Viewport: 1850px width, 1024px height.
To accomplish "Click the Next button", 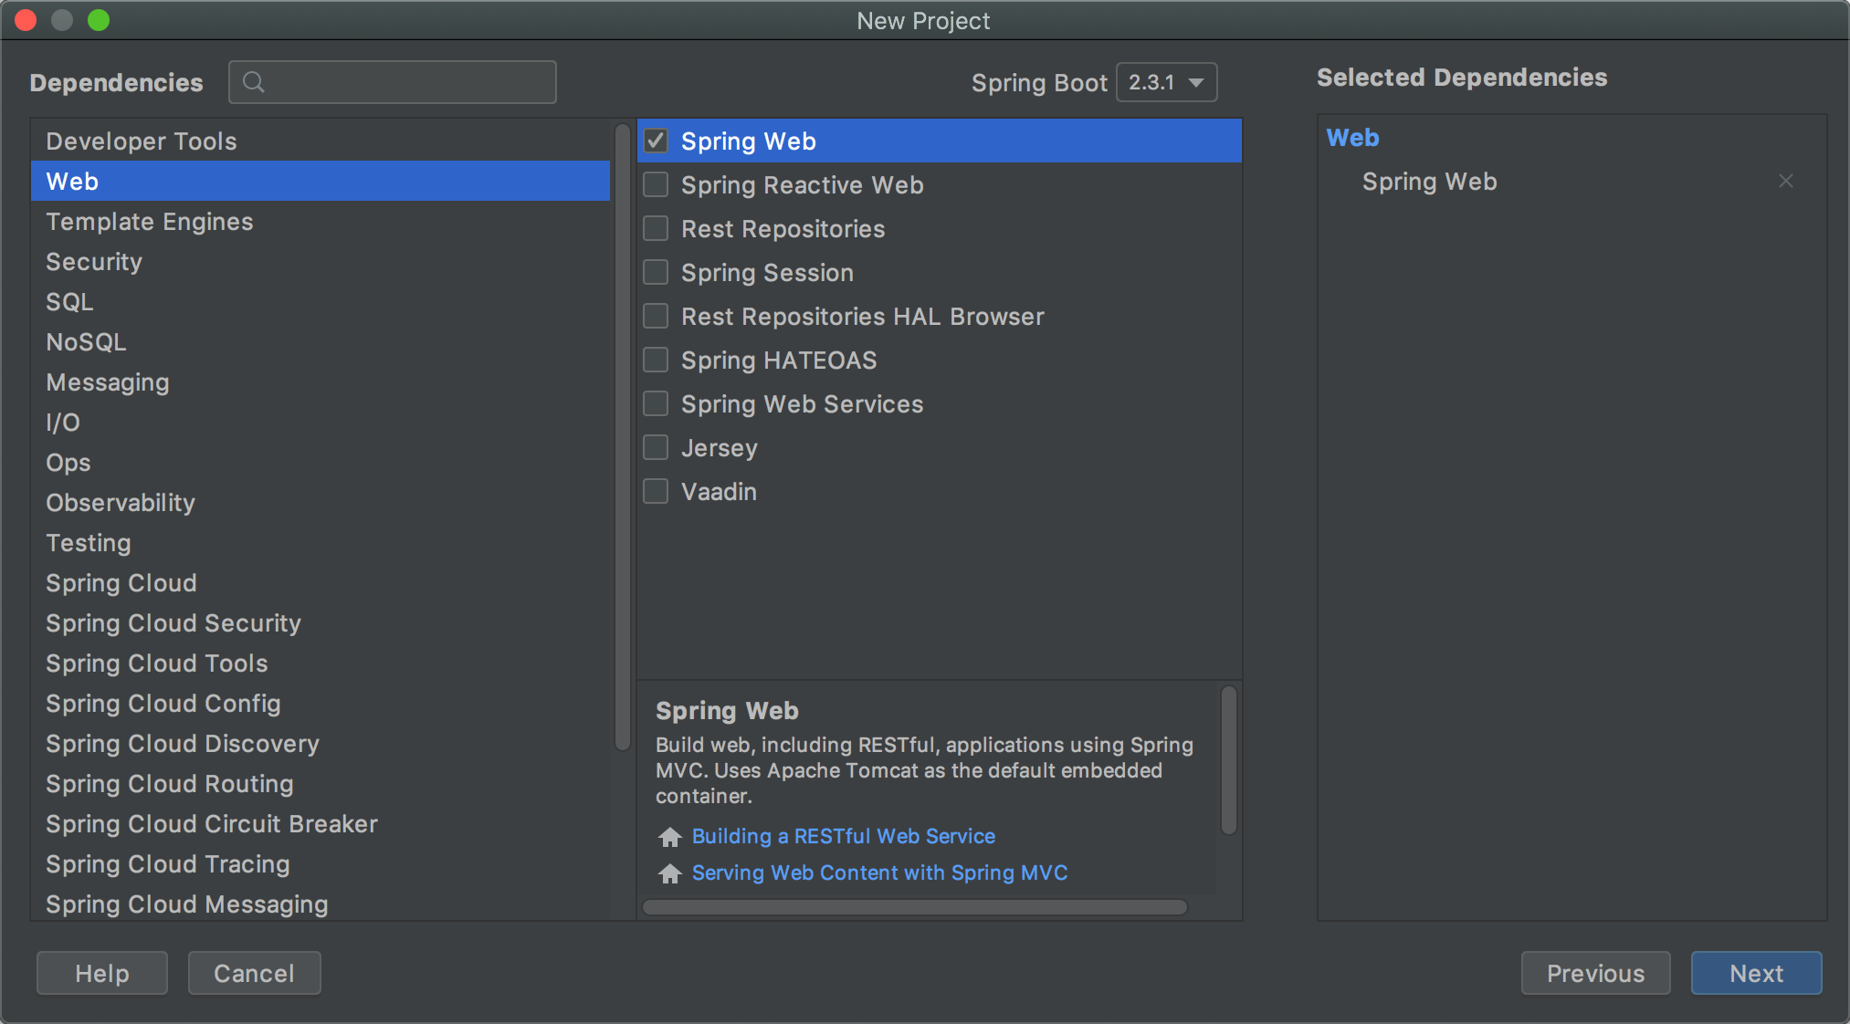I will tap(1755, 973).
